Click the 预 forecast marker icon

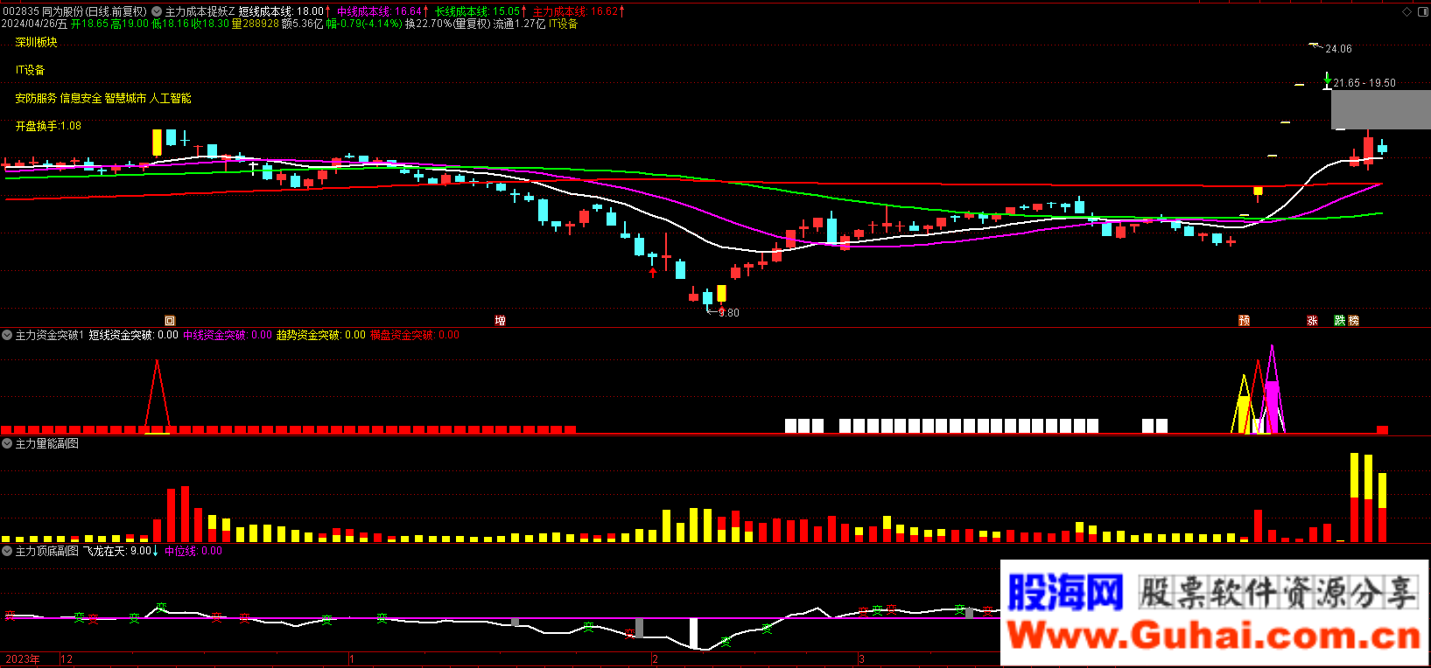click(1244, 321)
